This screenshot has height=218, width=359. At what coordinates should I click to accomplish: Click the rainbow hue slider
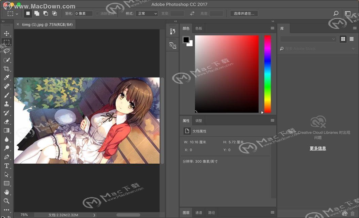coord(268,74)
